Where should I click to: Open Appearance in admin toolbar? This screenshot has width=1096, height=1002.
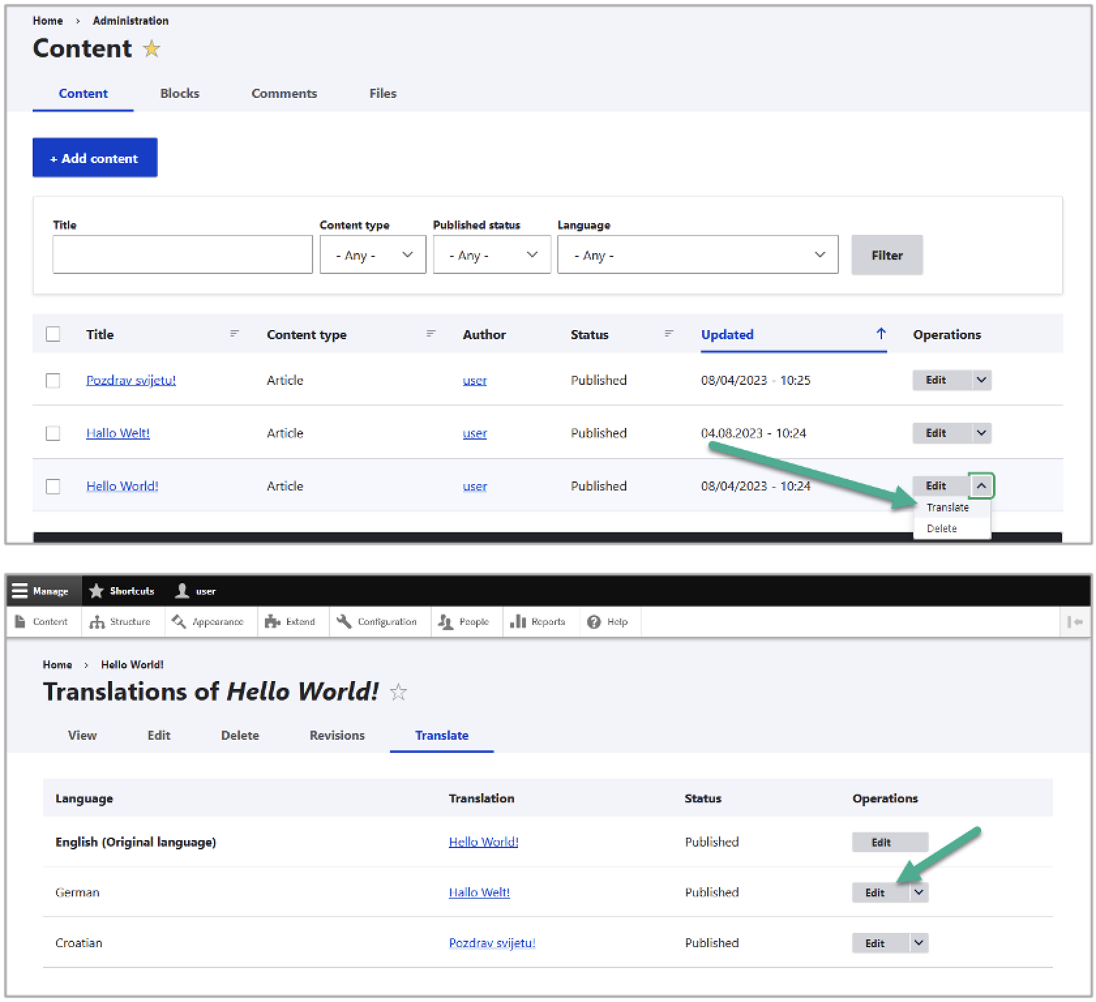coord(209,622)
